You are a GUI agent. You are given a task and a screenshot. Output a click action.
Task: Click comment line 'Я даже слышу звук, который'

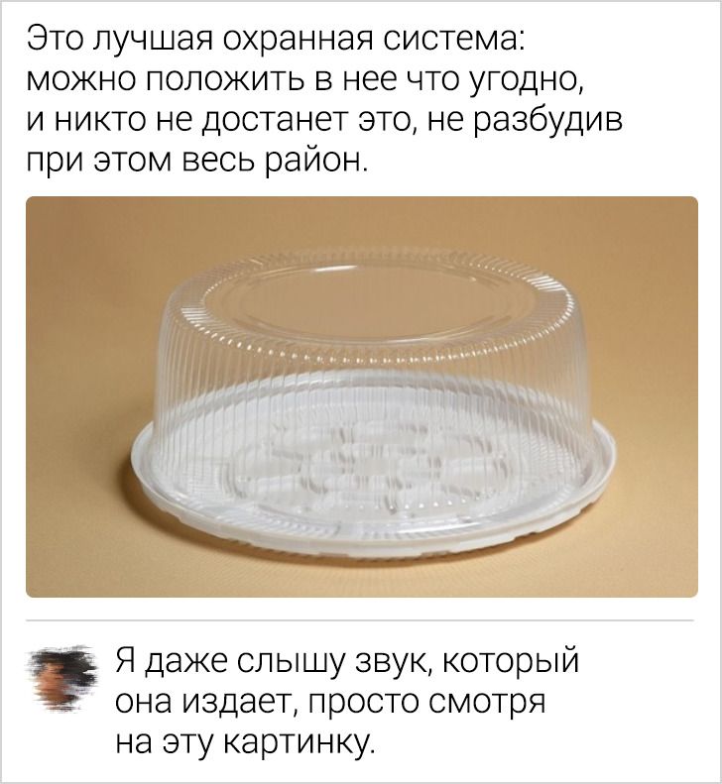pyautogui.click(x=347, y=661)
